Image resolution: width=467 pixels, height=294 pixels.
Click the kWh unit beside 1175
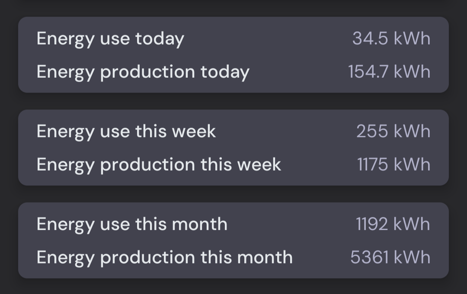pyautogui.click(x=412, y=164)
